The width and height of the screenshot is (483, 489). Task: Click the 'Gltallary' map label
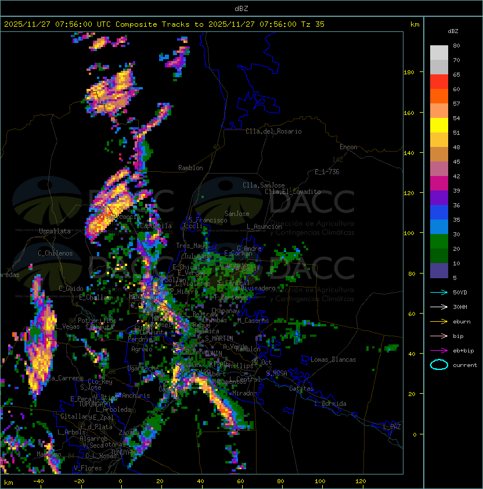[x=76, y=416]
